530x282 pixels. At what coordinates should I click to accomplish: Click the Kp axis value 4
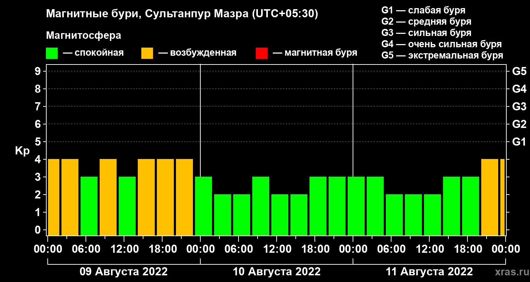pos(39,159)
